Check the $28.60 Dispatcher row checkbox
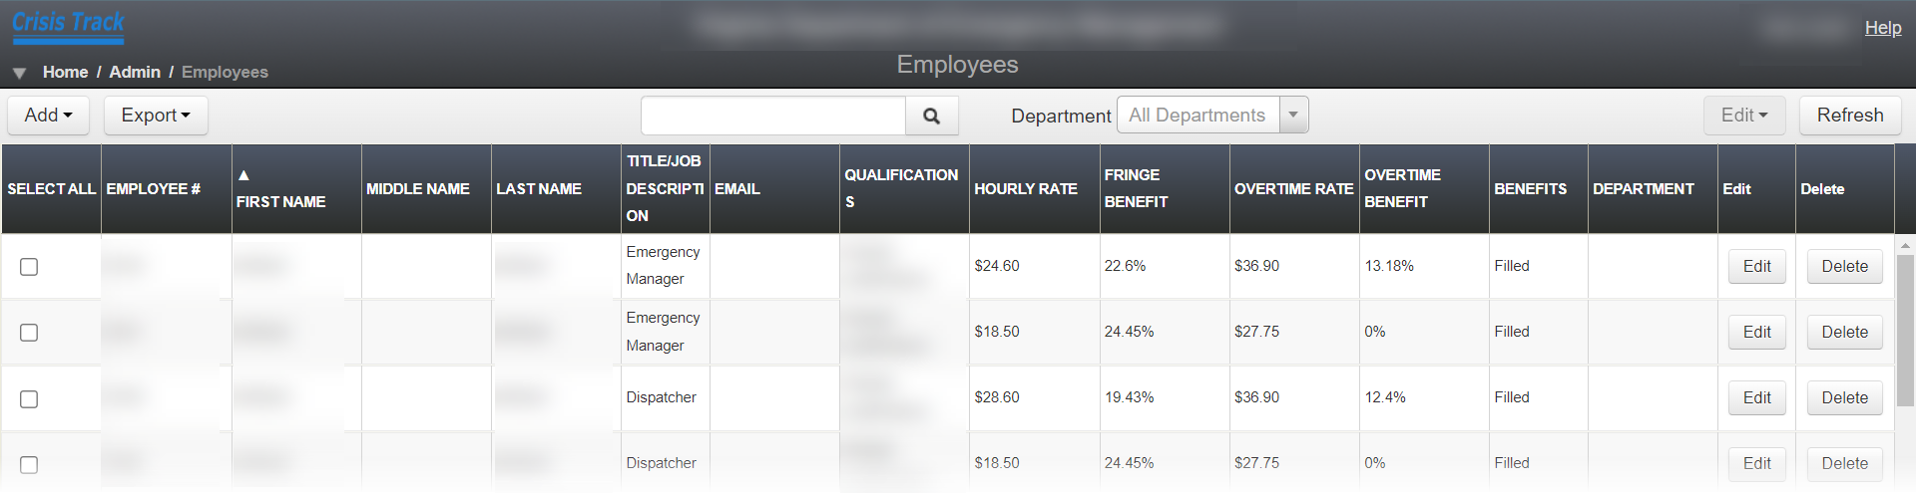Viewport: 1916px width, 493px height. coord(29,398)
